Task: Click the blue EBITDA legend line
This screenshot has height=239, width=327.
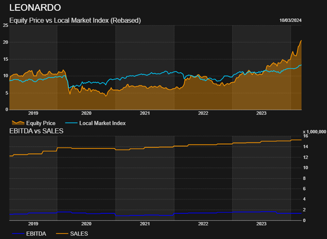Action: point(18,234)
